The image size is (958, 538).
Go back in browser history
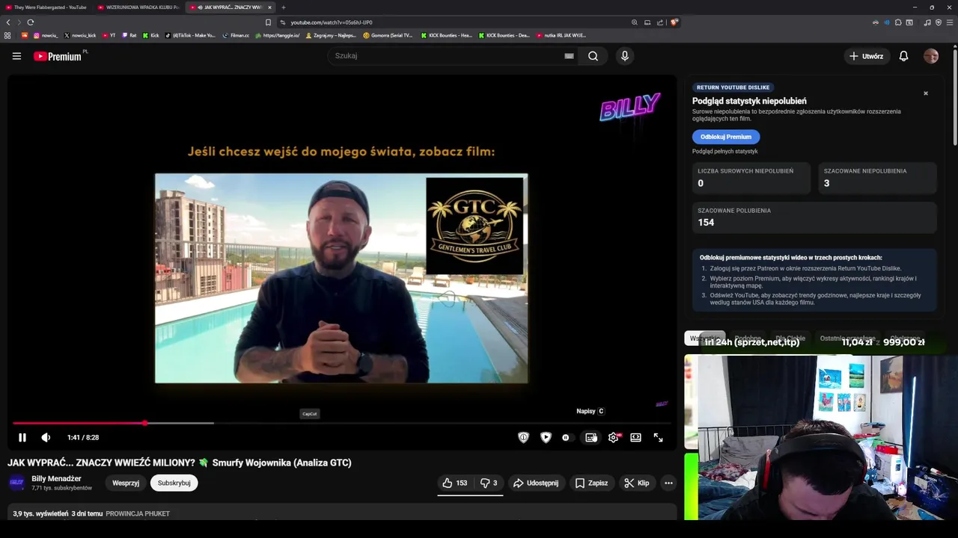coord(8,22)
